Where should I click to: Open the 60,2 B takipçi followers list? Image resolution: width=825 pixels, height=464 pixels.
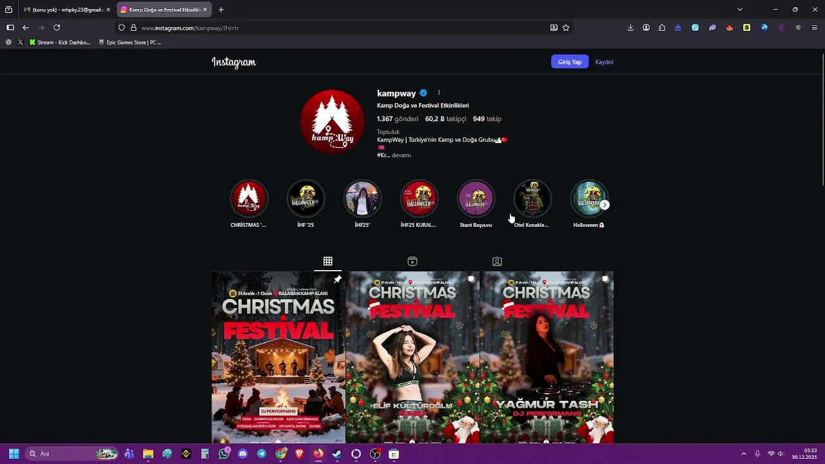coord(445,119)
